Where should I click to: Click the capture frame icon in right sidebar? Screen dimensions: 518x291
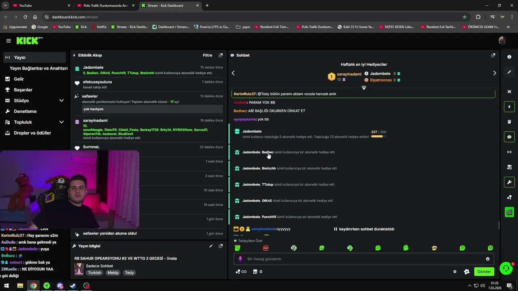tap(509, 92)
